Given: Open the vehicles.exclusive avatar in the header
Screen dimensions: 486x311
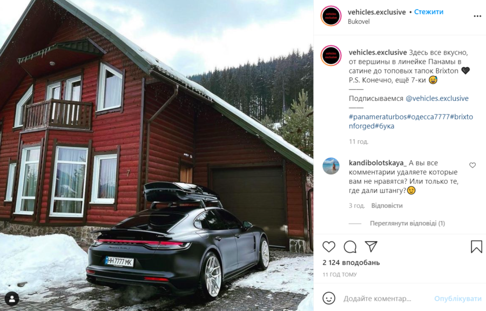Looking at the screenshot, I should click(331, 16).
